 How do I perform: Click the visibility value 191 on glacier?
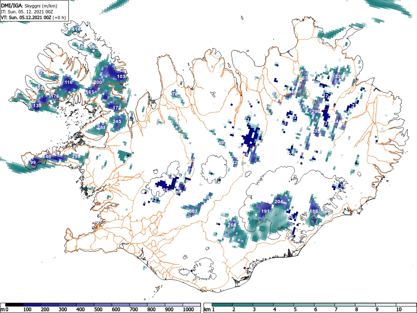[x=265, y=211]
